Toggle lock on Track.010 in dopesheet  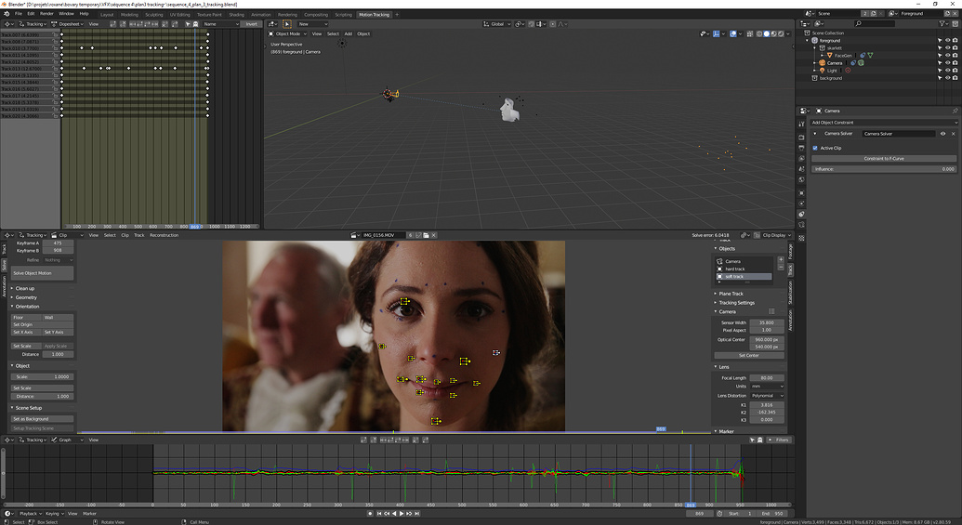click(x=55, y=47)
